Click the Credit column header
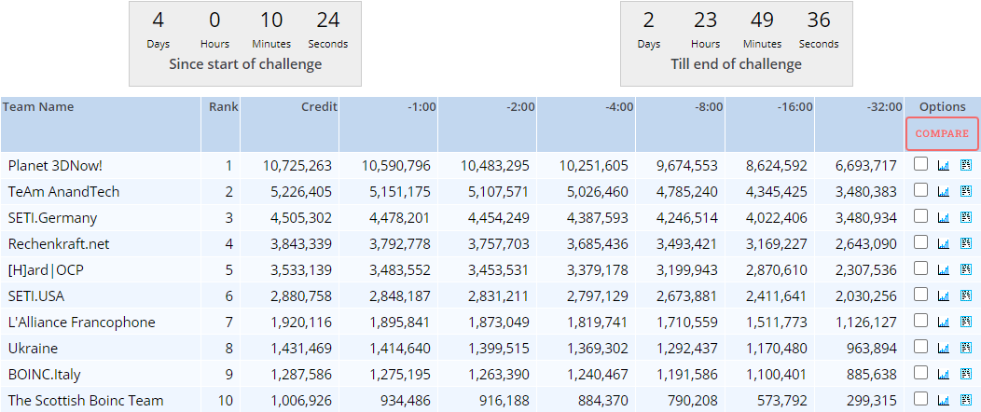Screen dimensions: 981x412 tap(319, 107)
